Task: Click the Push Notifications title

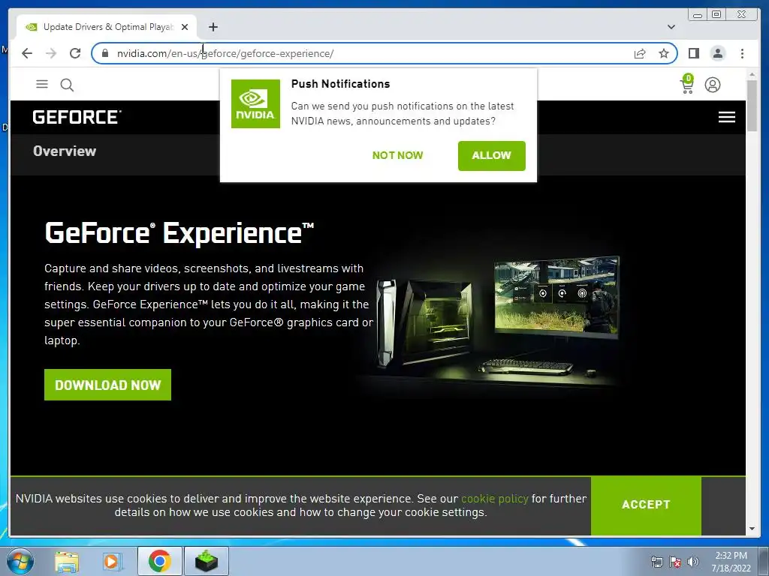Action: pos(340,84)
